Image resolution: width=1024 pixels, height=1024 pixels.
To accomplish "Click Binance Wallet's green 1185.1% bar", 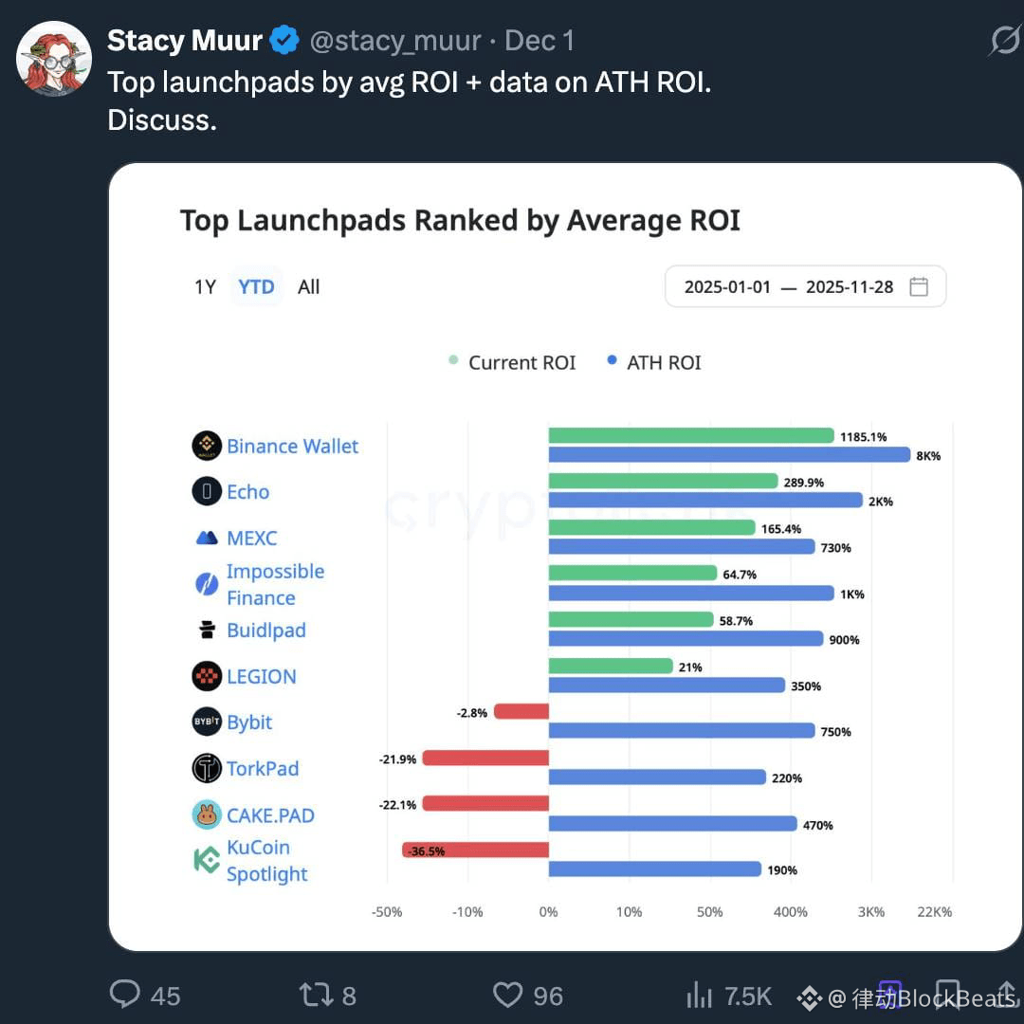I will pyautogui.click(x=691, y=435).
